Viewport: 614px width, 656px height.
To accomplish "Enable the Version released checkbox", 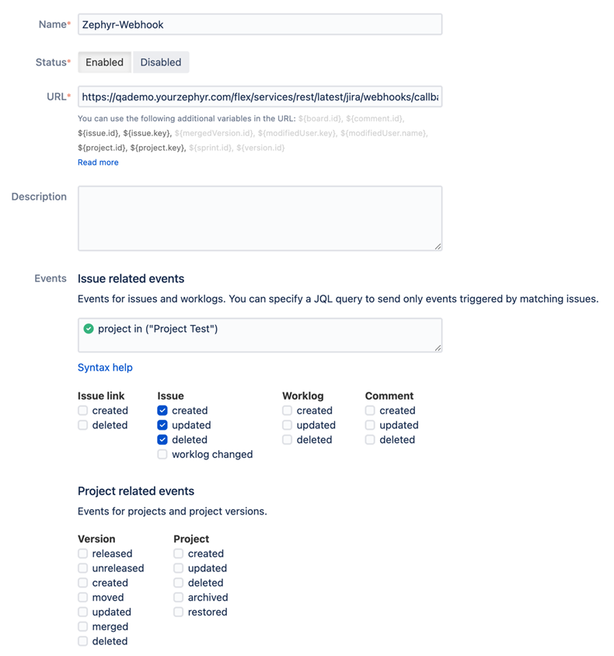I will tap(83, 553).
